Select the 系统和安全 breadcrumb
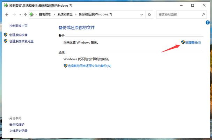 pos(65,15)
